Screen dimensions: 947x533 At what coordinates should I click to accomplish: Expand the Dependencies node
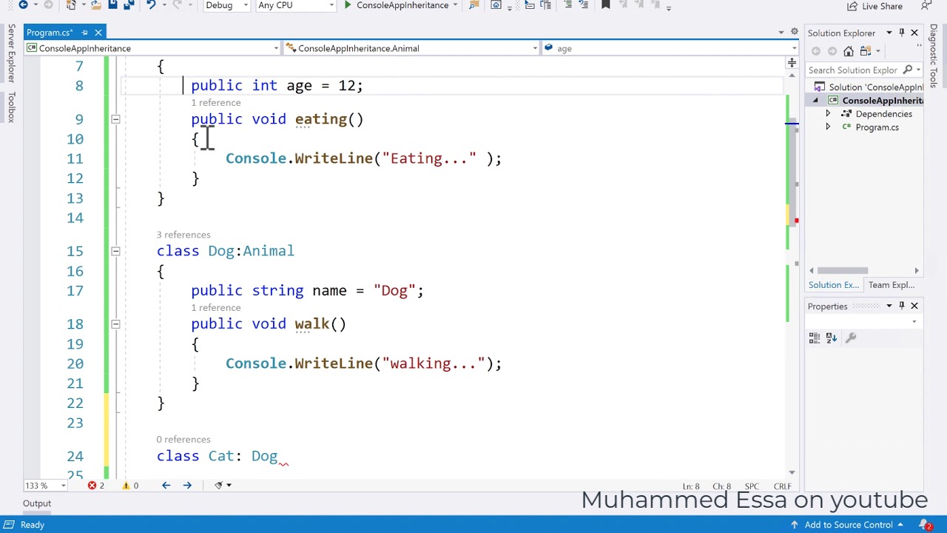(828, 114)
